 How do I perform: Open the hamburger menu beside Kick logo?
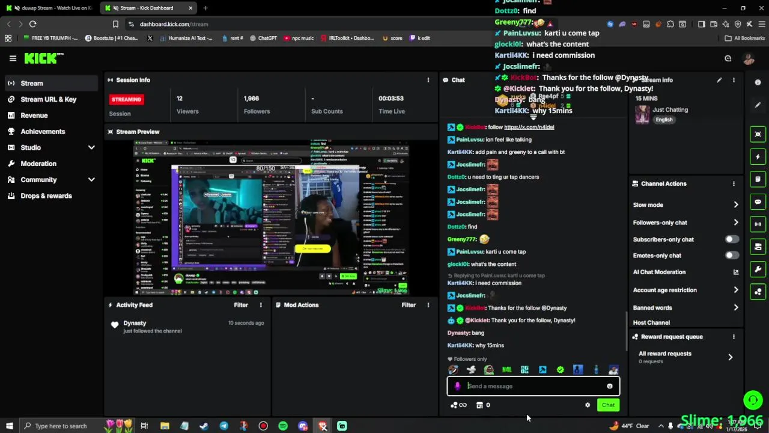[x=13, y=58]
